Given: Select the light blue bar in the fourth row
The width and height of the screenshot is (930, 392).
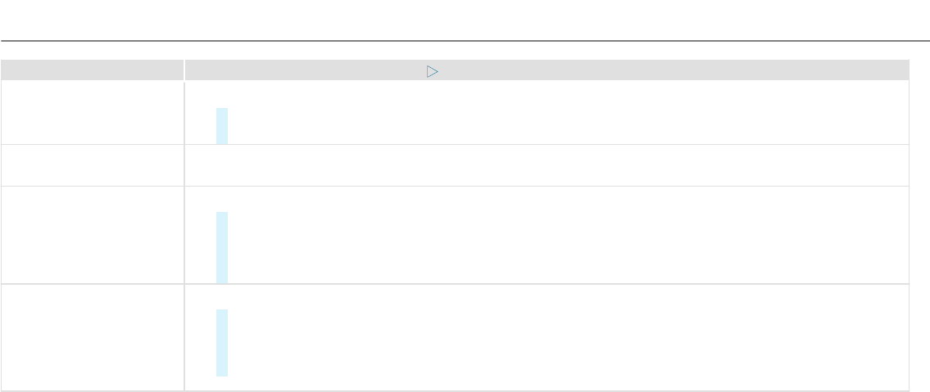Looking at the screenshot, I should (221, 343).
